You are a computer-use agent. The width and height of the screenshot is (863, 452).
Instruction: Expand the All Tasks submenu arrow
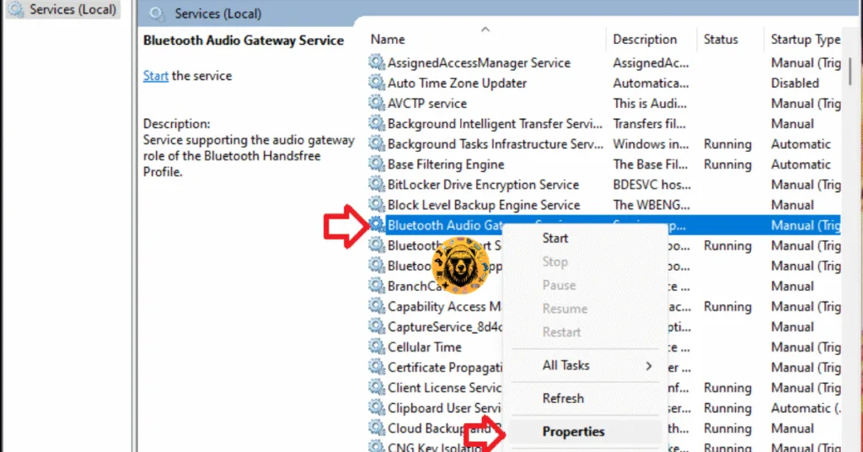coord(648,365)
